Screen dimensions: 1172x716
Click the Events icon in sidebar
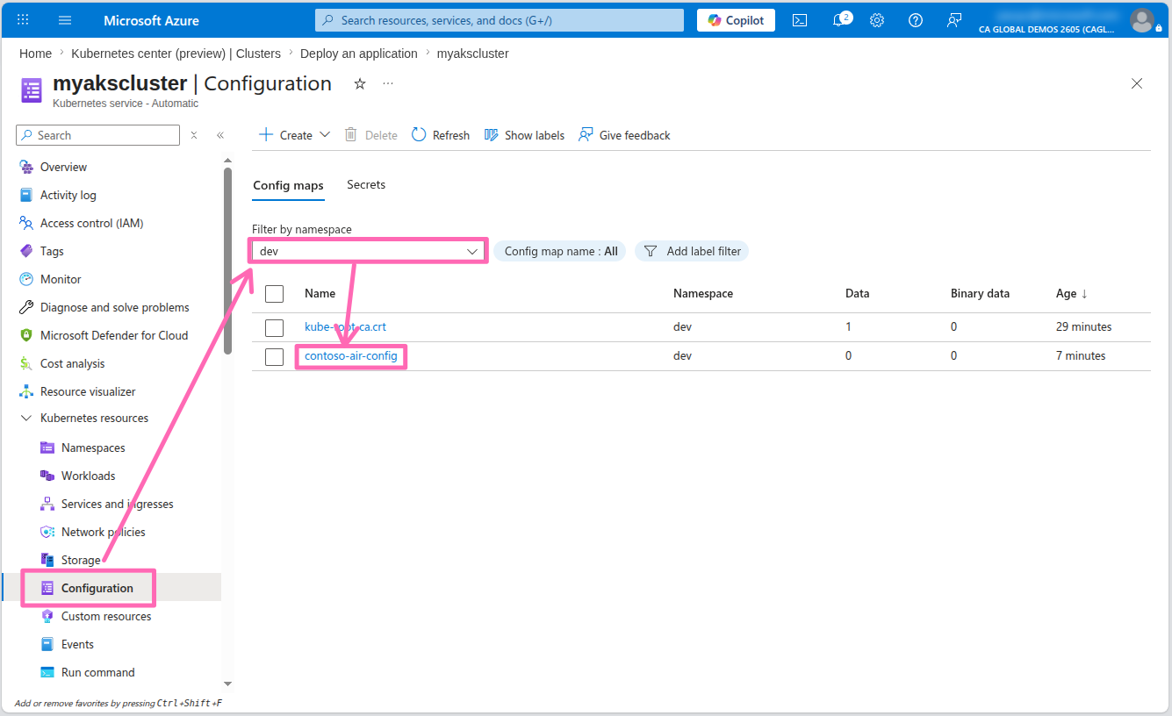[47, 644]
